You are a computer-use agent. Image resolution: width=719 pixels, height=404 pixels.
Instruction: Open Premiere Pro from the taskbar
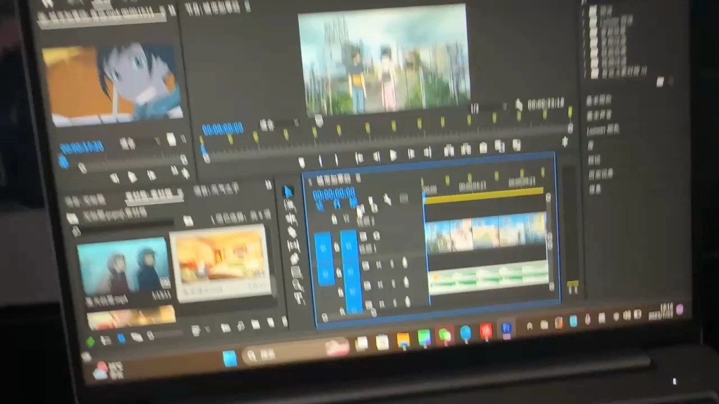pos(507,329)
